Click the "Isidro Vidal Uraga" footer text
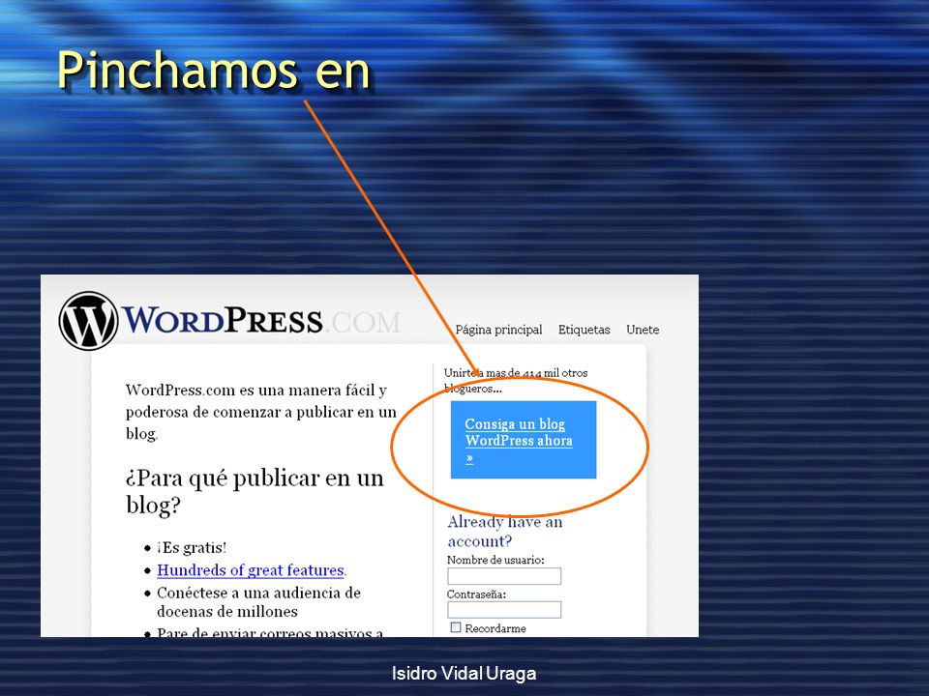 (x=464, y=673)
